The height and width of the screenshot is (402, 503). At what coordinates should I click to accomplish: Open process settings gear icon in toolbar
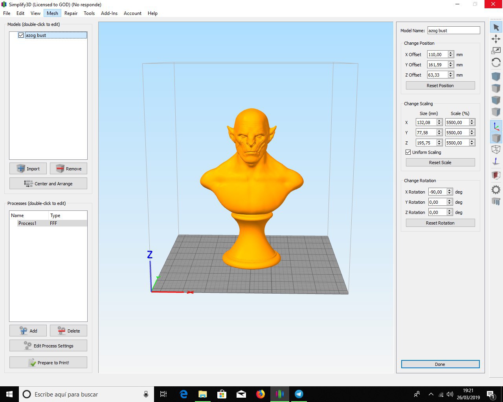click(496, 190)
